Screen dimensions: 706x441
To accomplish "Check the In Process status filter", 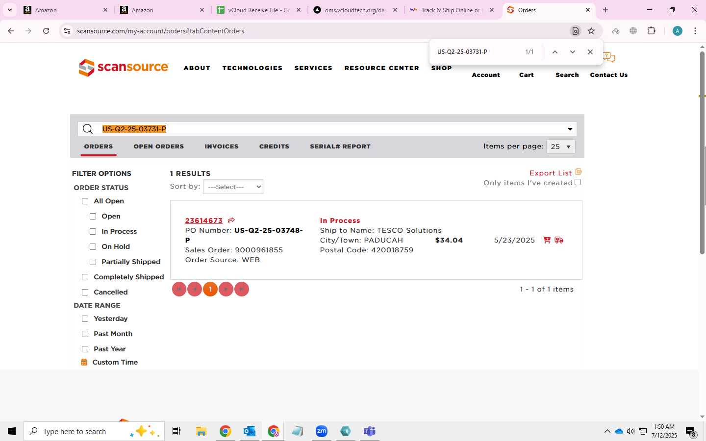I will click(x=93, y=232).
